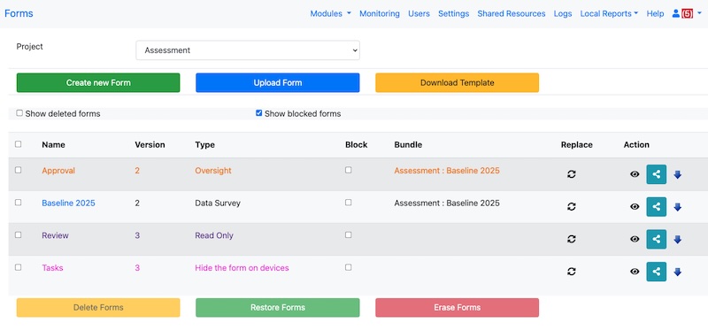This screenshot has height=330, width=708.
Task: Click 'Data Survey' type text
Action: pyautogui.click(x=218, y=203)
